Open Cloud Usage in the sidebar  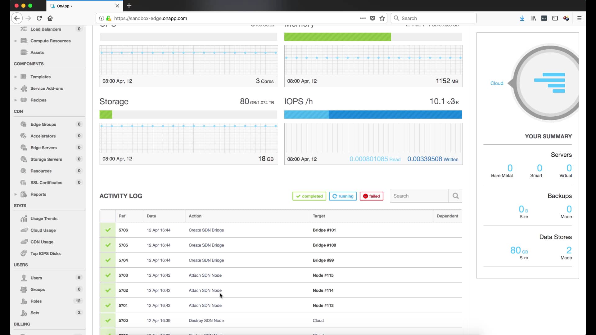pos(43,230)
